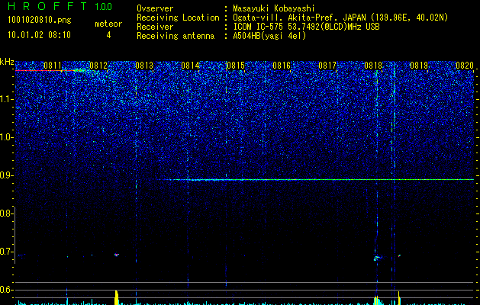Select time marker 0819
The width and height of the screenshot is (480, 305).
(419, 66)
